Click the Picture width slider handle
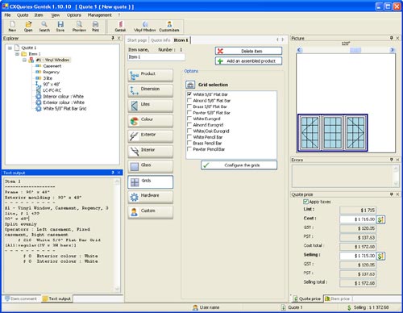Viewport: 403px width, 313px height. [x=355, y=50]
